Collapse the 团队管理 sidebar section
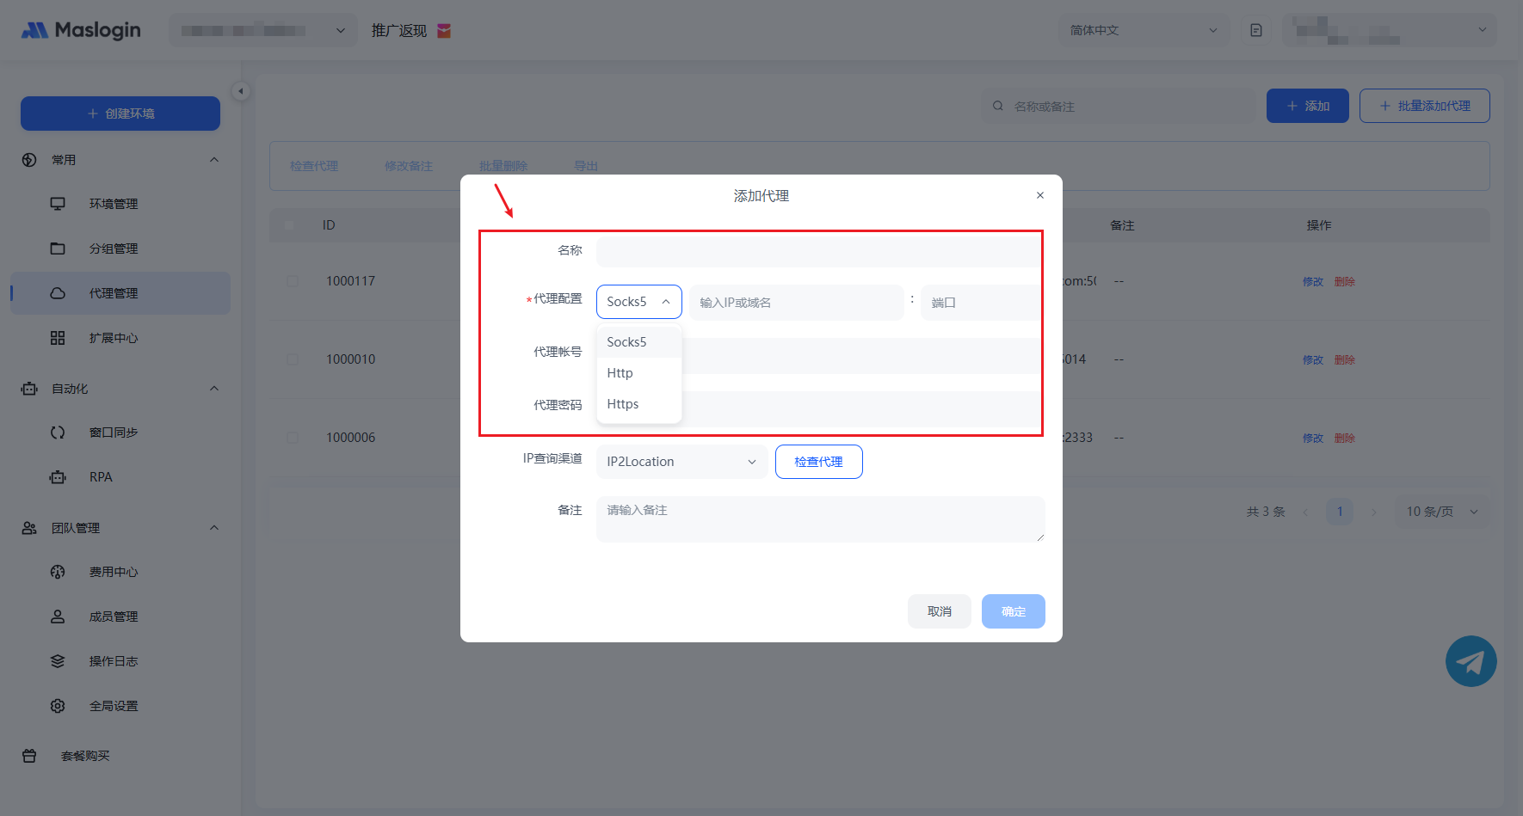The width and height of the screenshot is (1523, 816). point(214,528)
